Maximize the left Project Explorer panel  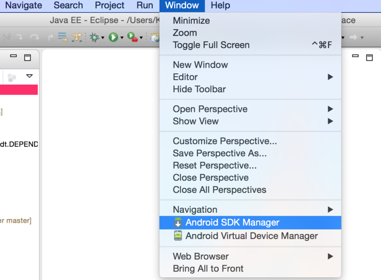coord(28,58)
